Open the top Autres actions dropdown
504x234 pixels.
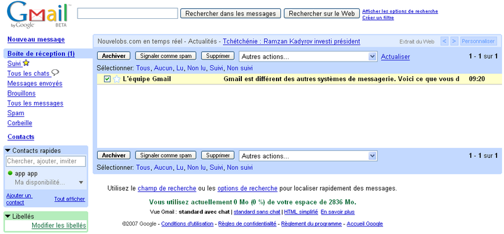click(x=308, y=57)
